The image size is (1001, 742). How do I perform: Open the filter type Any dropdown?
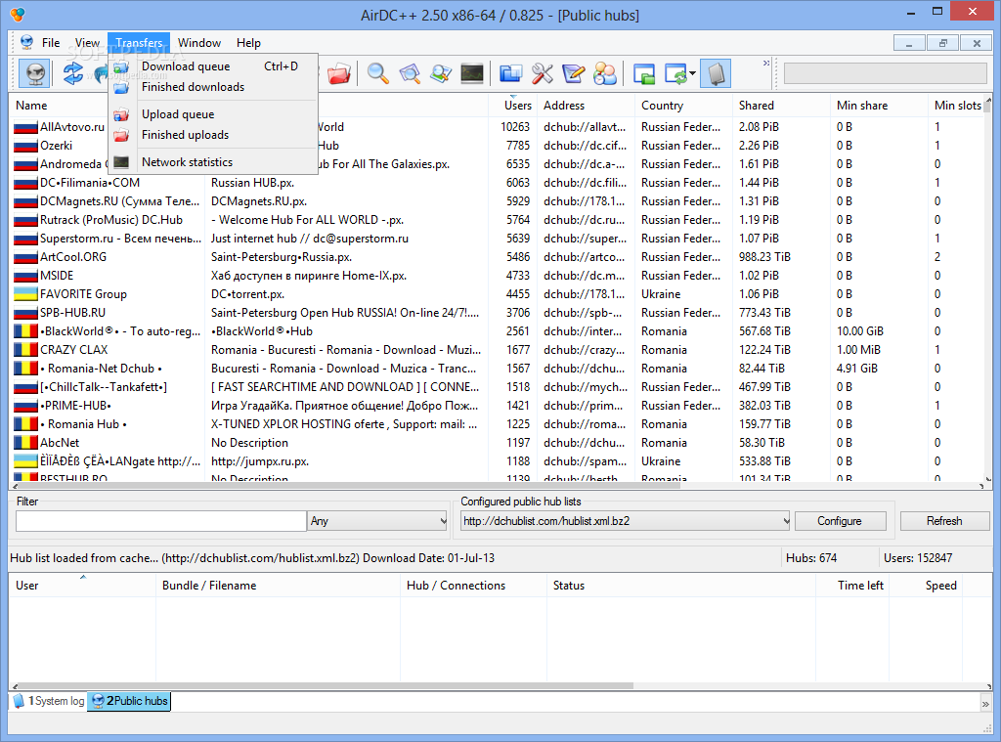tap(378, 521)
